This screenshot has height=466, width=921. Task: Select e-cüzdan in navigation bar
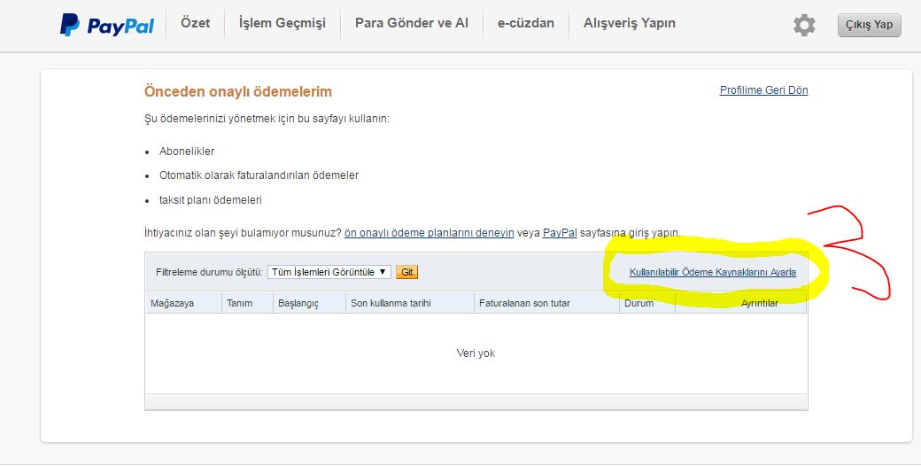(526, 23)
